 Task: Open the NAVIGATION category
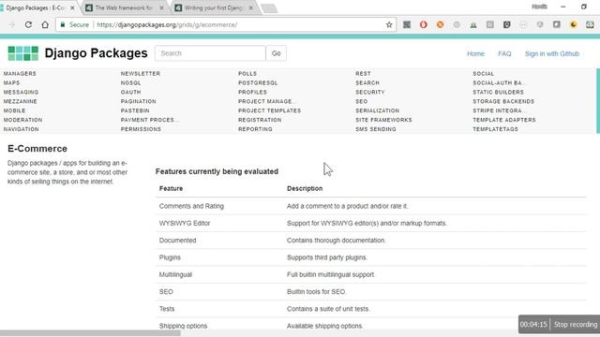(x=22, y=129)
